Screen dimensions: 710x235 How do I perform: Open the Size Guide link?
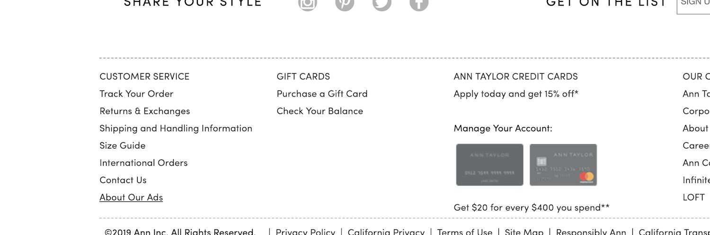click(x=122, y=146)
